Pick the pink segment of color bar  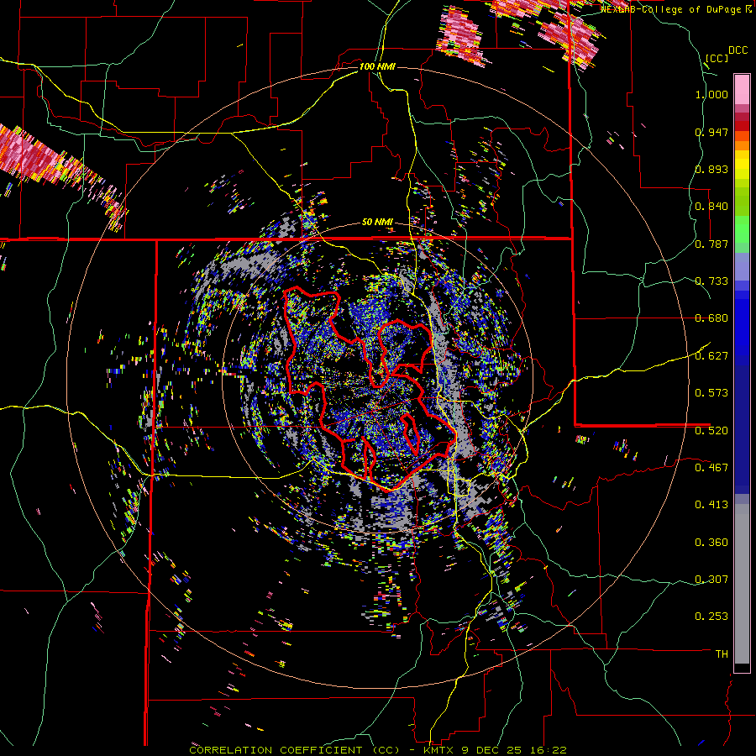[x=742, y=89]
